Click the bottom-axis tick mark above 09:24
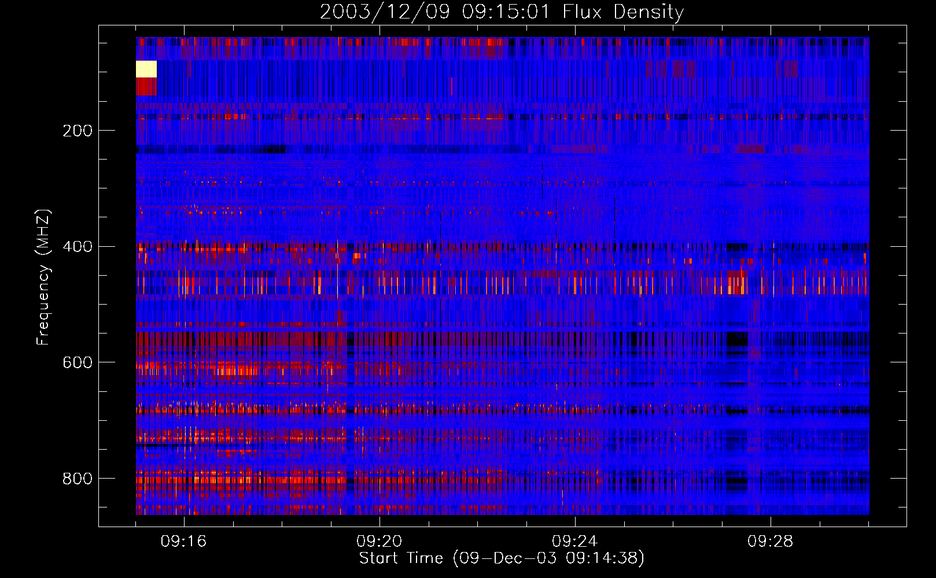 tap(576, 522)
